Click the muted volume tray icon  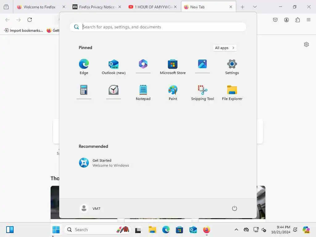(x=264, y=230)
